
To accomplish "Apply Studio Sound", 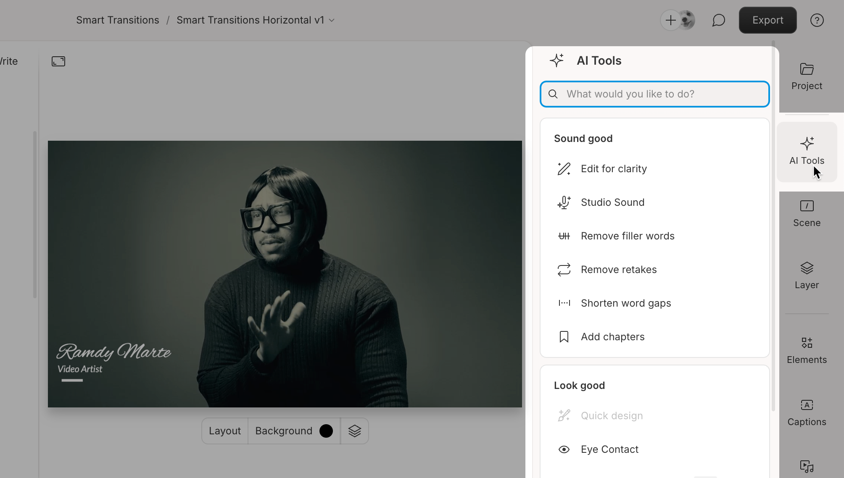I will click(x=655, y=202).
